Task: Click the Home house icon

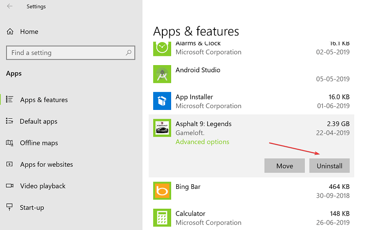Action: tap(10, 31)
